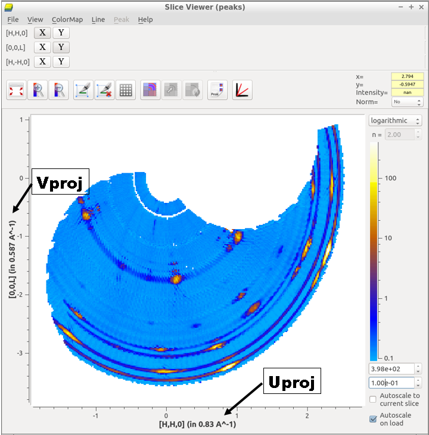Open the Peak overlay icon
The width and height of the screenshot is (429, 435).
tap(217, 90)
